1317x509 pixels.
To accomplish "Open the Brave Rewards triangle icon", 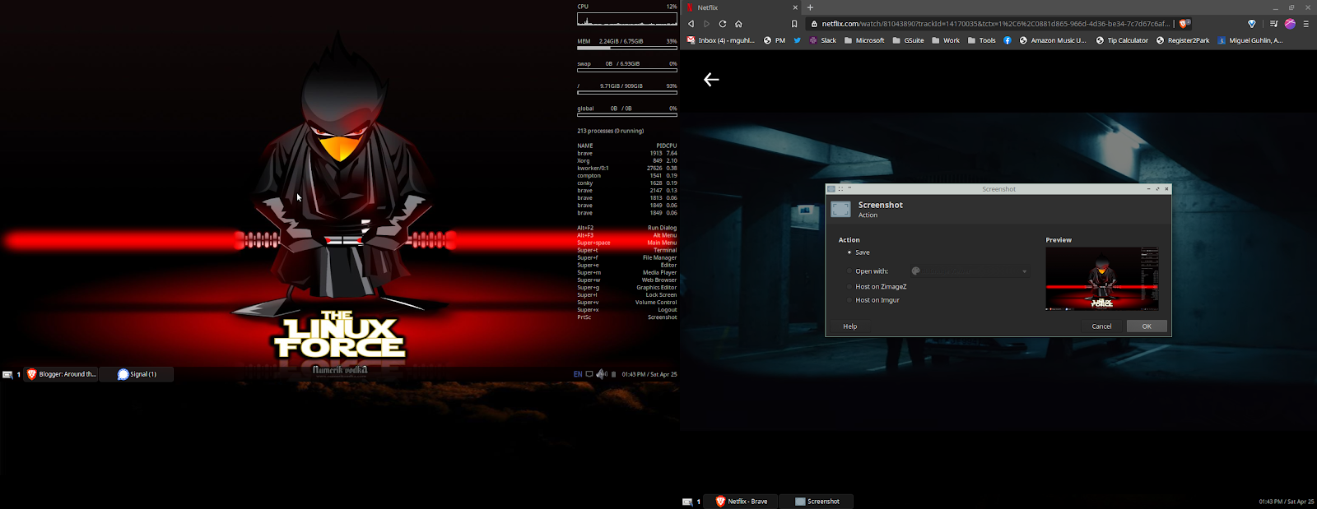I will coord(1252,24).
